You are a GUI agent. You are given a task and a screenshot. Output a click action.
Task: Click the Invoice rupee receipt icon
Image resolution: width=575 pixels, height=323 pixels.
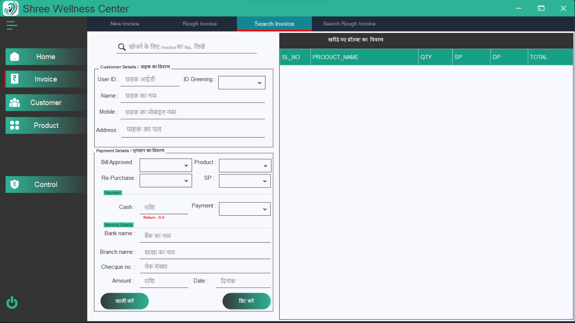point(14,79)
